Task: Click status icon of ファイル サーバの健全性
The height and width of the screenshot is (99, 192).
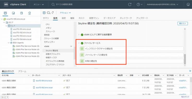Action: (x=82, y=55)
